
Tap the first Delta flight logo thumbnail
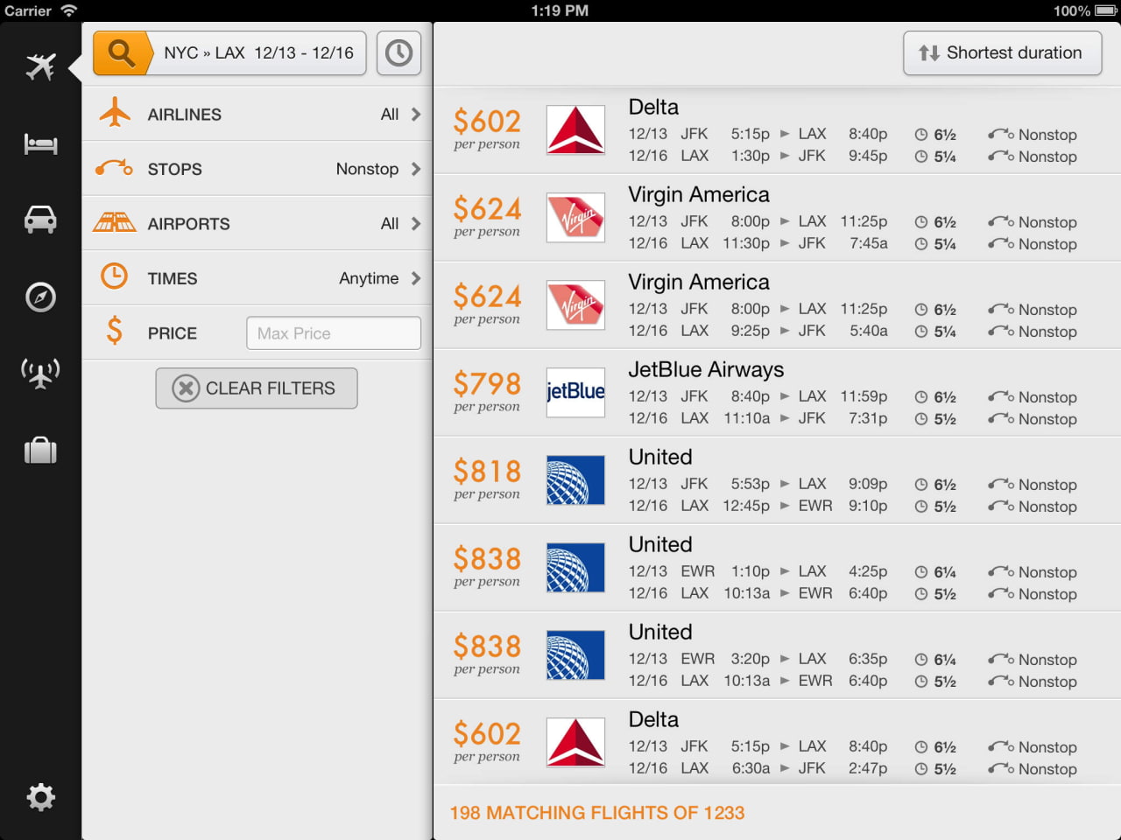[575, 130]
